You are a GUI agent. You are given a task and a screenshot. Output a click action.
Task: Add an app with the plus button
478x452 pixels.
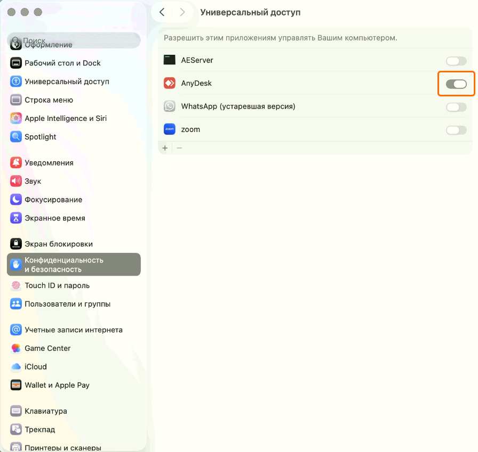coord(165,147)
